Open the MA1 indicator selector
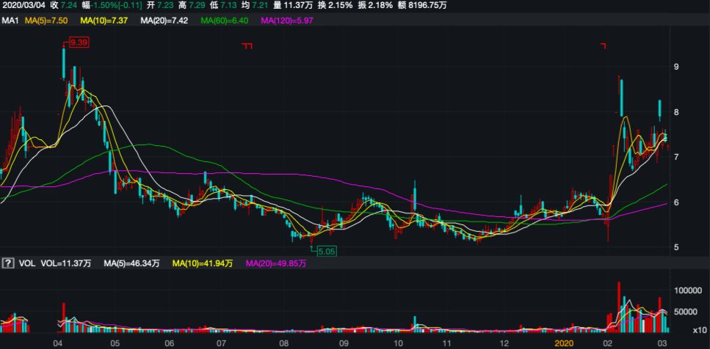710x349 pixels. (10, 21)
